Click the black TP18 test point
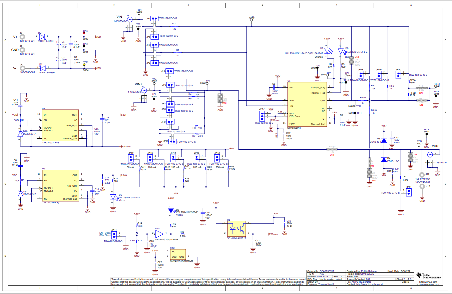The height and width of the screenshot is (294, 452). pyautogui.click(x=84, y=47)
